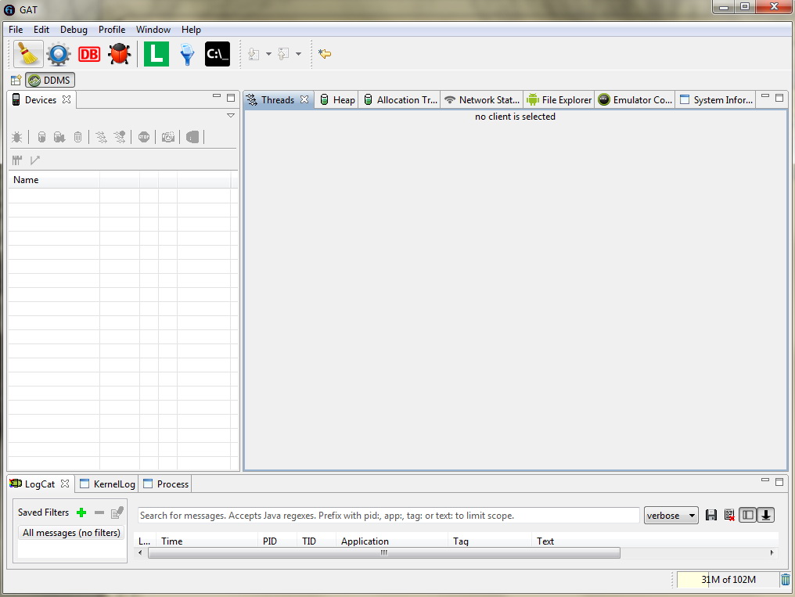Click the blue funnel filter toolbar icon
The image size is (795, 597).
click(x=187, y=54)
